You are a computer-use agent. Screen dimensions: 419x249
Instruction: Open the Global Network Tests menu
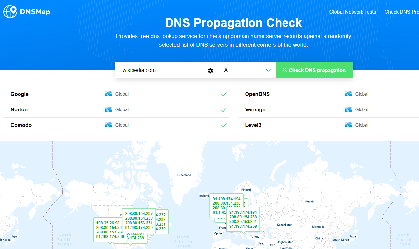[353, 12]
